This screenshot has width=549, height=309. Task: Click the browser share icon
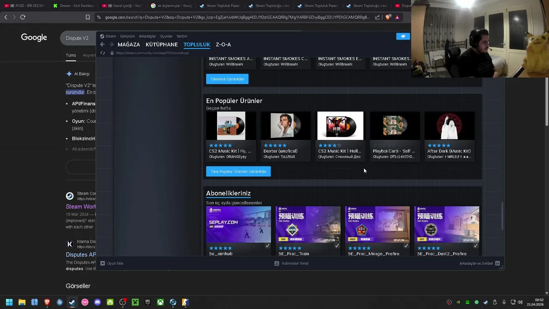tap(377, 17)
